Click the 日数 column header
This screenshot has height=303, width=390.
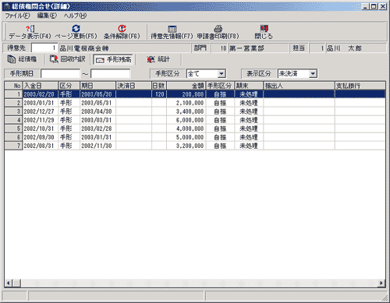159,86
